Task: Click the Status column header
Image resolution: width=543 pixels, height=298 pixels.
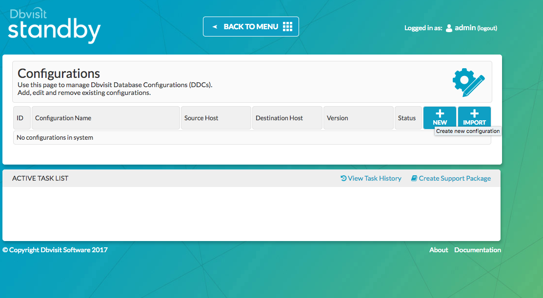Action: coord(408,118)
